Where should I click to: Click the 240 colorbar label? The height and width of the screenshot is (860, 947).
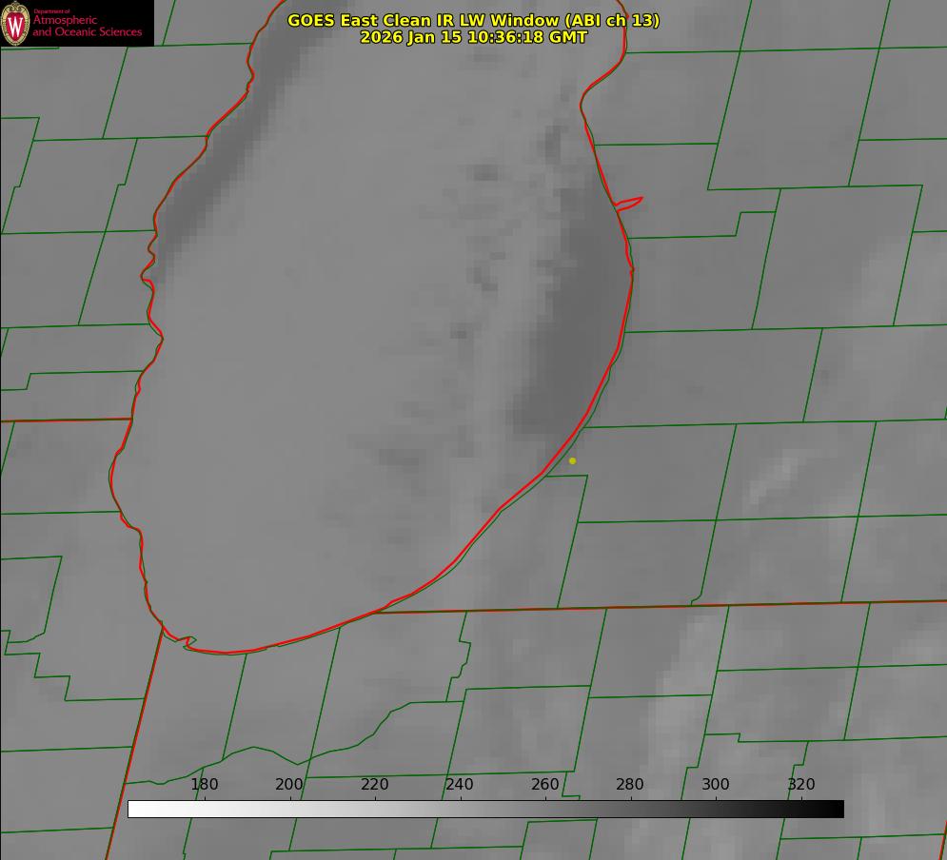click(x=460, y=784)
